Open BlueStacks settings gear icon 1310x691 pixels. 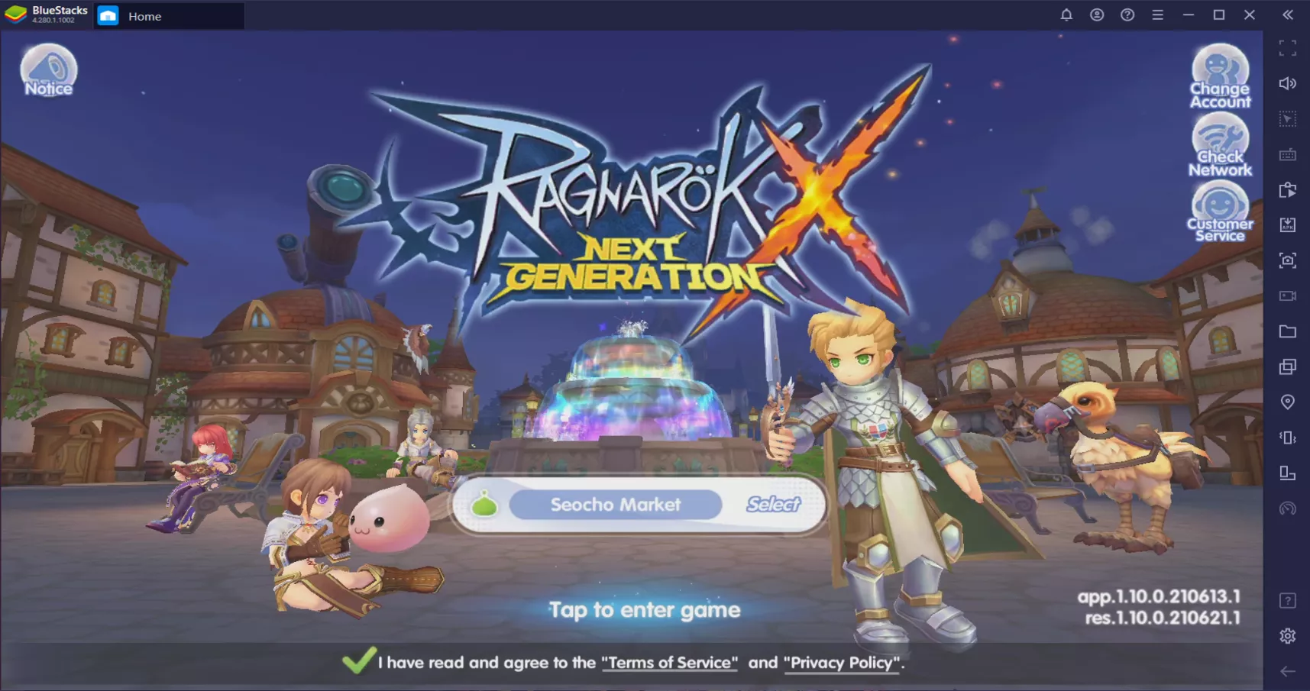point(1288,636)
